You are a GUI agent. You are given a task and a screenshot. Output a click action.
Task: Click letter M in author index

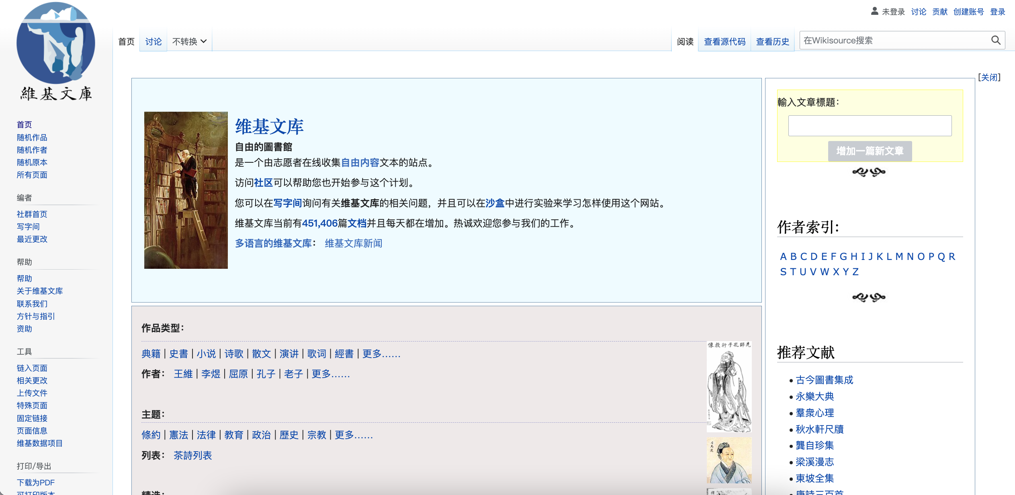[899, 256]
